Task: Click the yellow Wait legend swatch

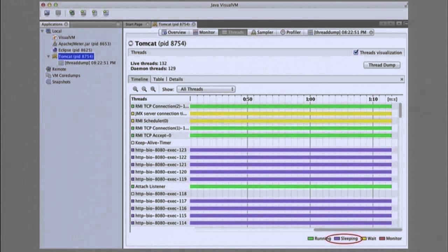Action: coord(364,238)
